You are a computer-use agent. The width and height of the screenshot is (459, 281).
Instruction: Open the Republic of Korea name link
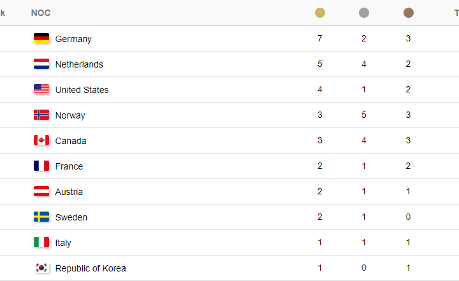91,268
